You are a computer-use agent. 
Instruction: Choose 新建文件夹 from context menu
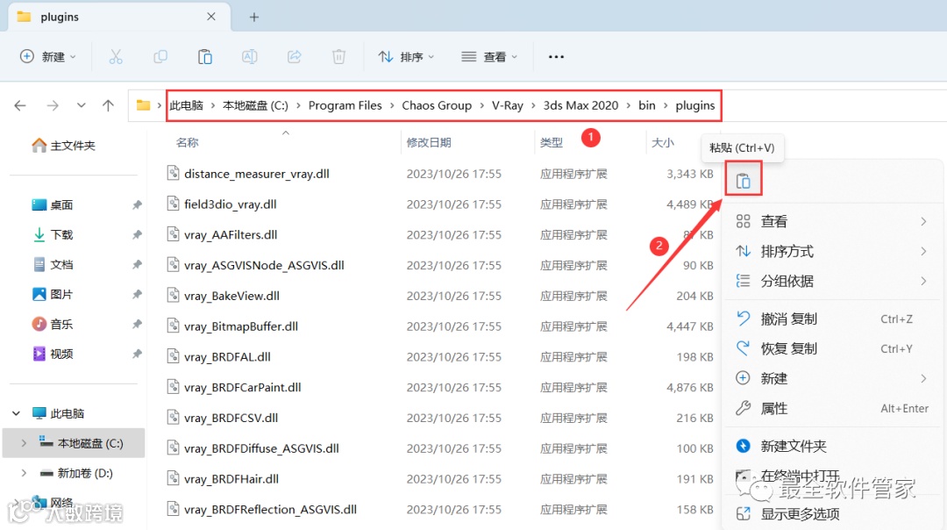831,446
